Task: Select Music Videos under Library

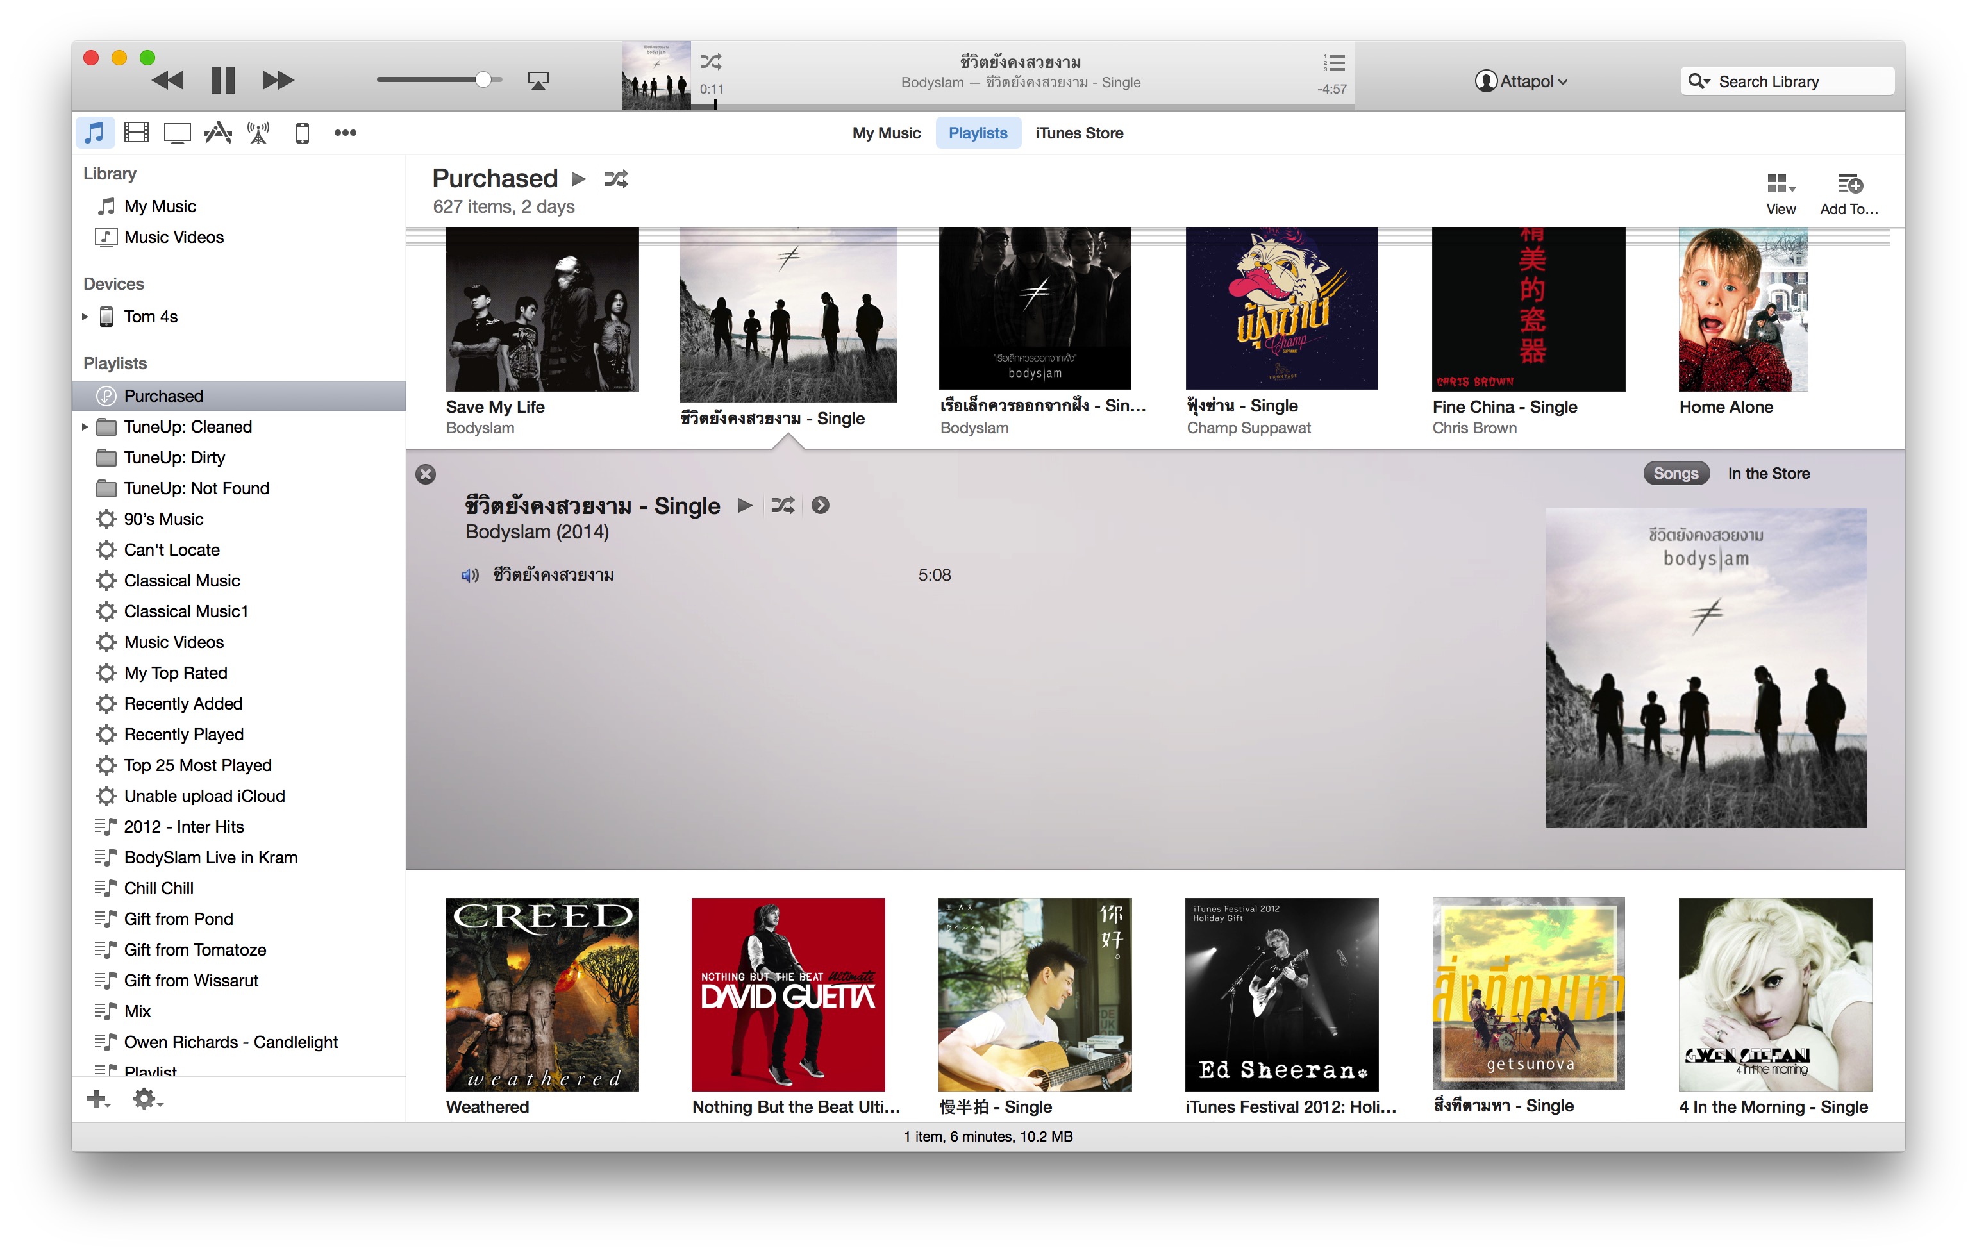Action: (173, 237)
